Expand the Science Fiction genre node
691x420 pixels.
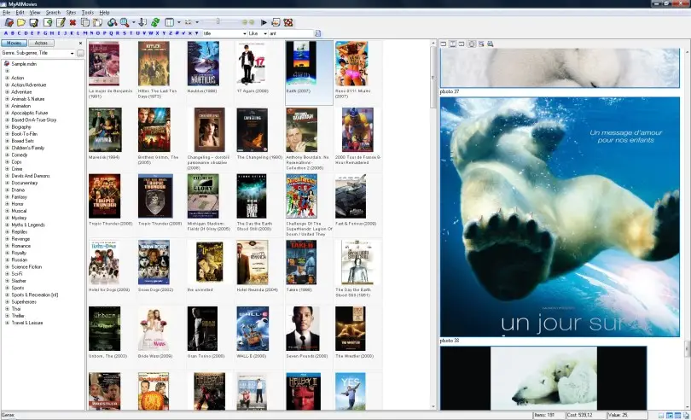click(7, 267)
